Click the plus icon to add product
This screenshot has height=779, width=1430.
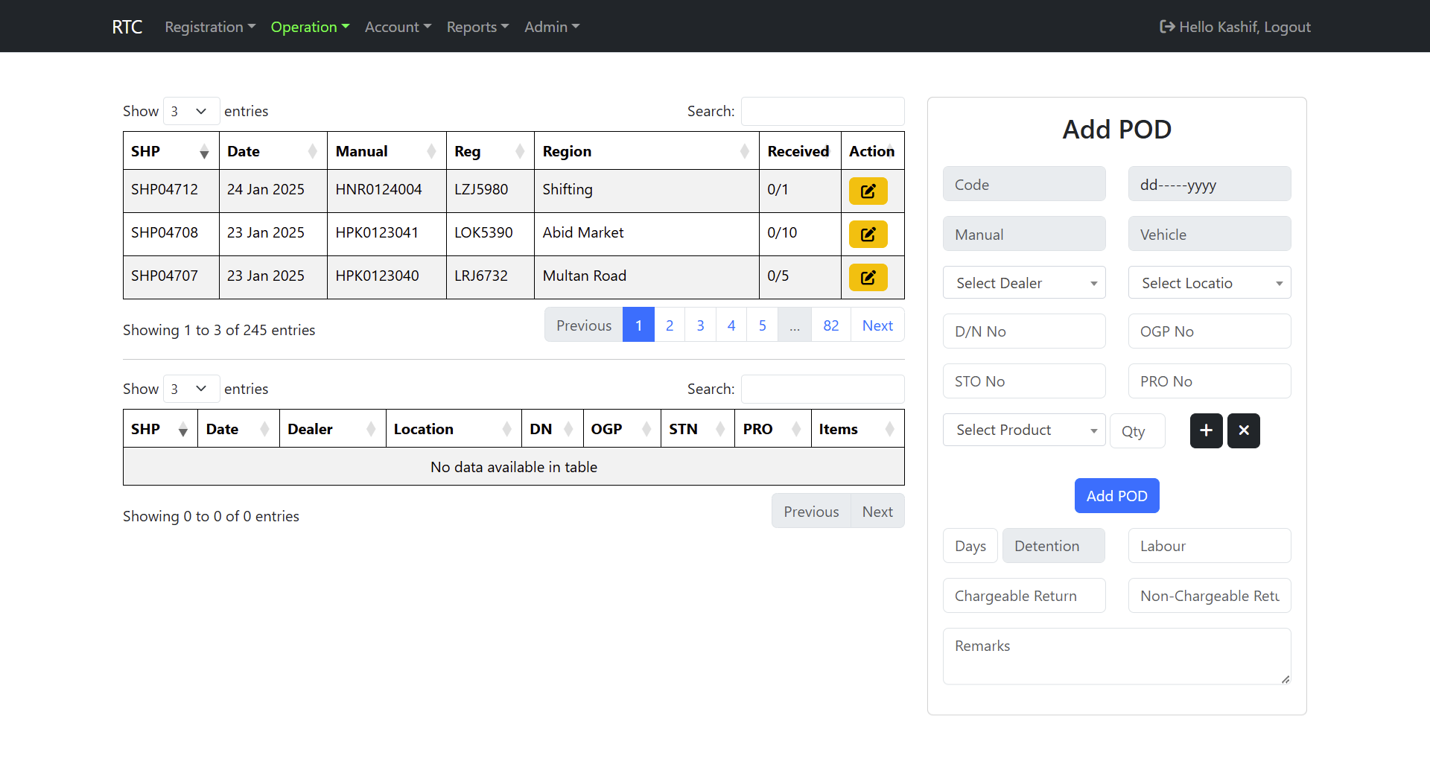coord(1206,430)
